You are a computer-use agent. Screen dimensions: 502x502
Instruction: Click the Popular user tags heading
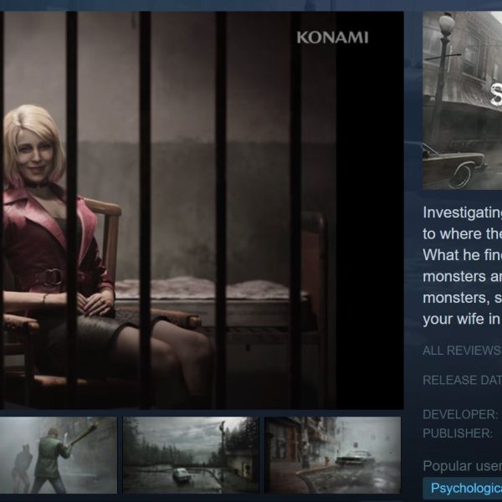click(x=463, y=466)
